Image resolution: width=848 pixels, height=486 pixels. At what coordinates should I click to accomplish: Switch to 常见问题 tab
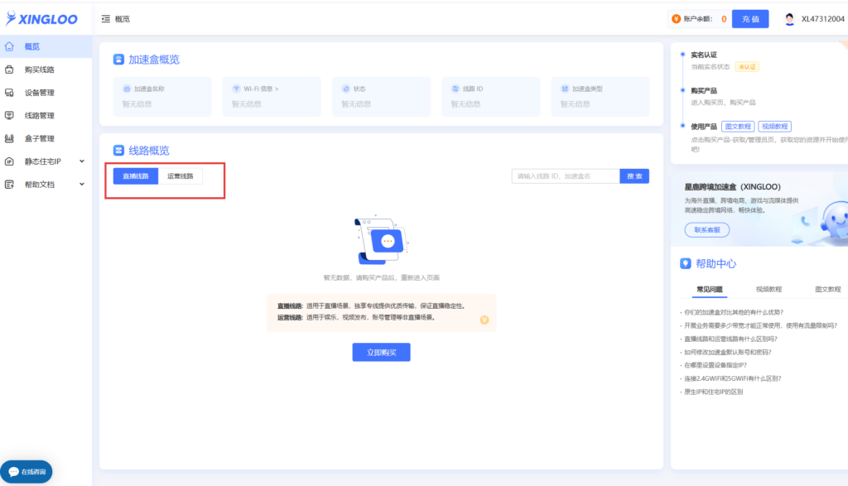tap(709, 289)
